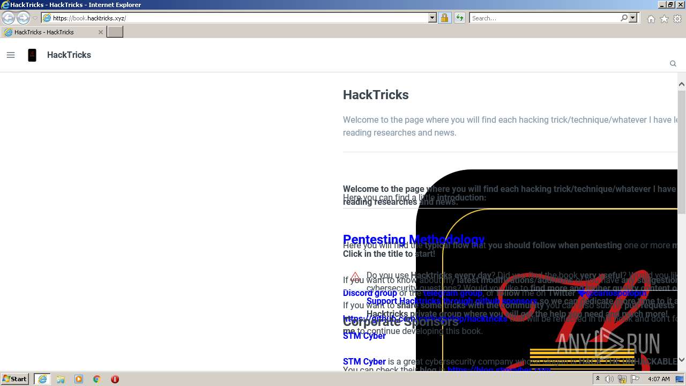Open the volume speaker tray icon
Image resolution: width=686 pixels, height=386 pixels.
609,379
